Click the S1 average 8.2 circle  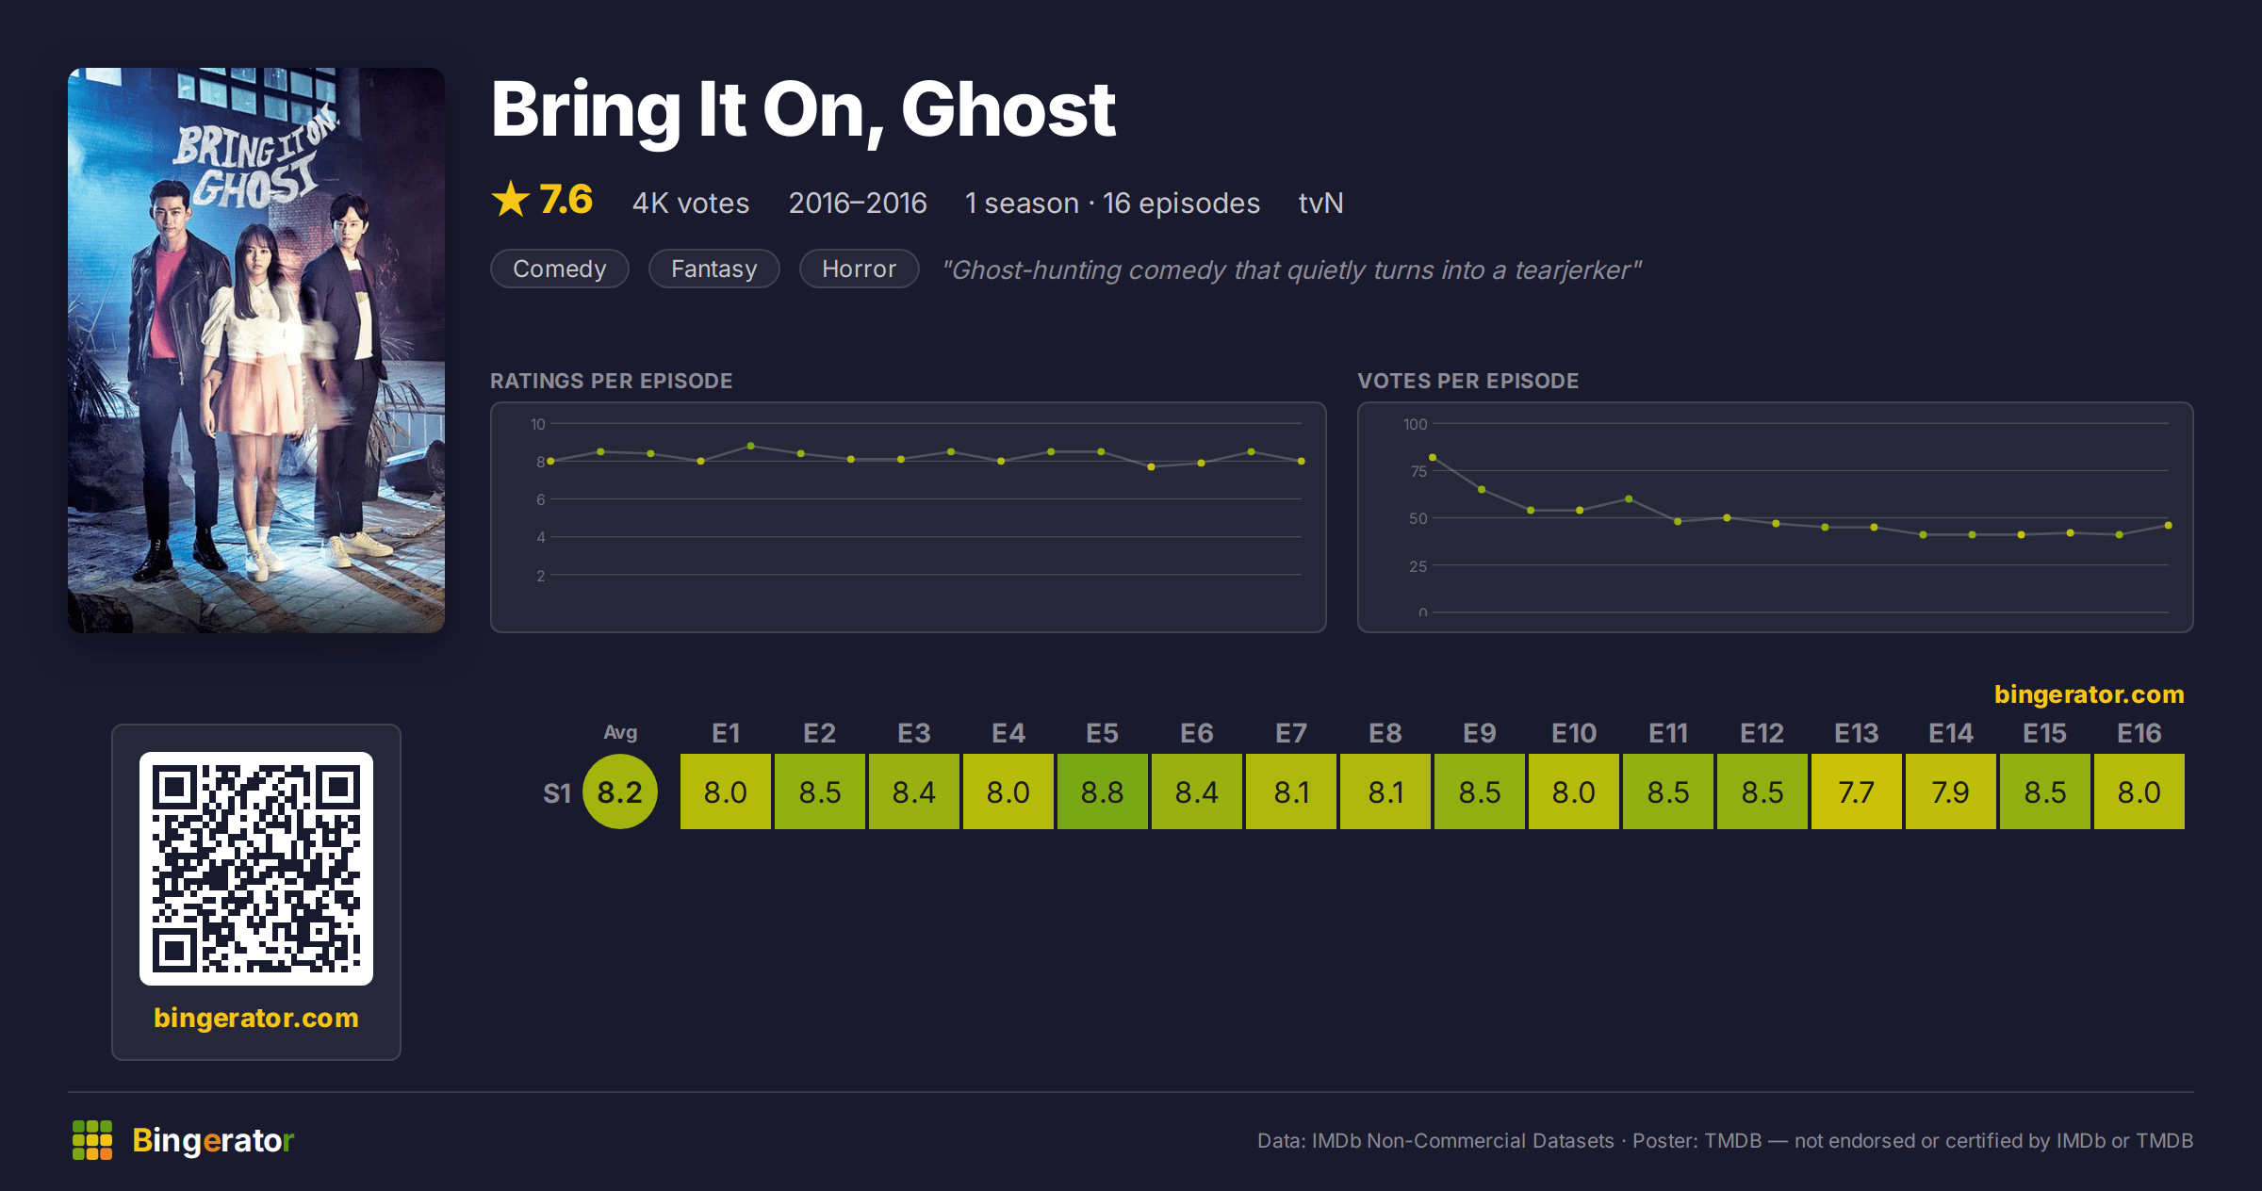[620, 791]
